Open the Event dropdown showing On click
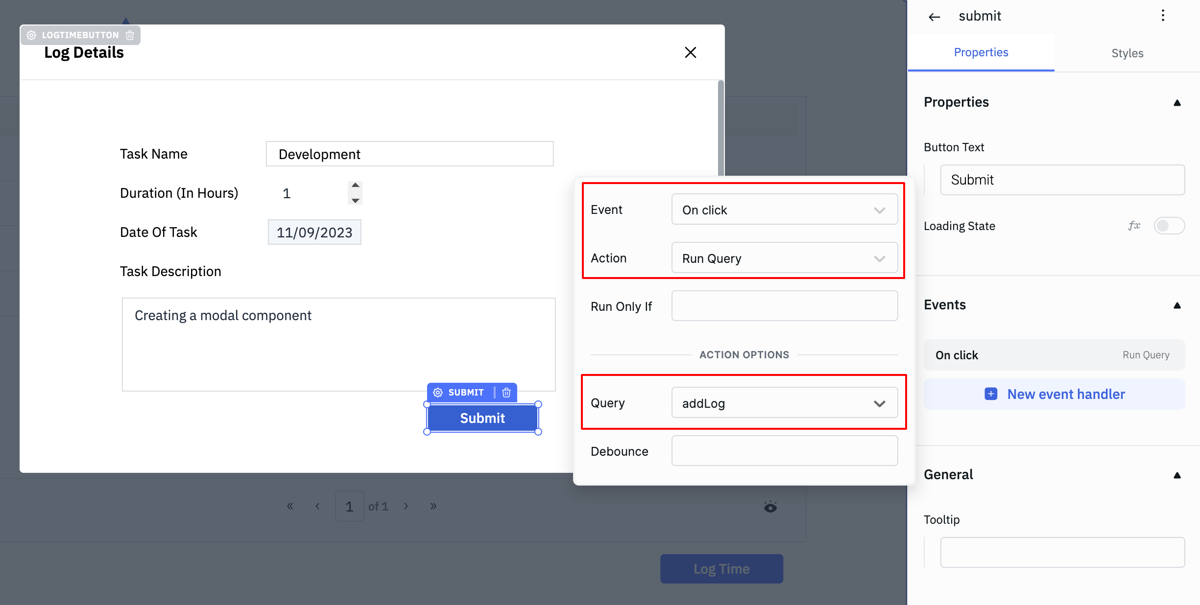Image resolution: width=1200 pixels, height=605 pixels. (784, 209)
